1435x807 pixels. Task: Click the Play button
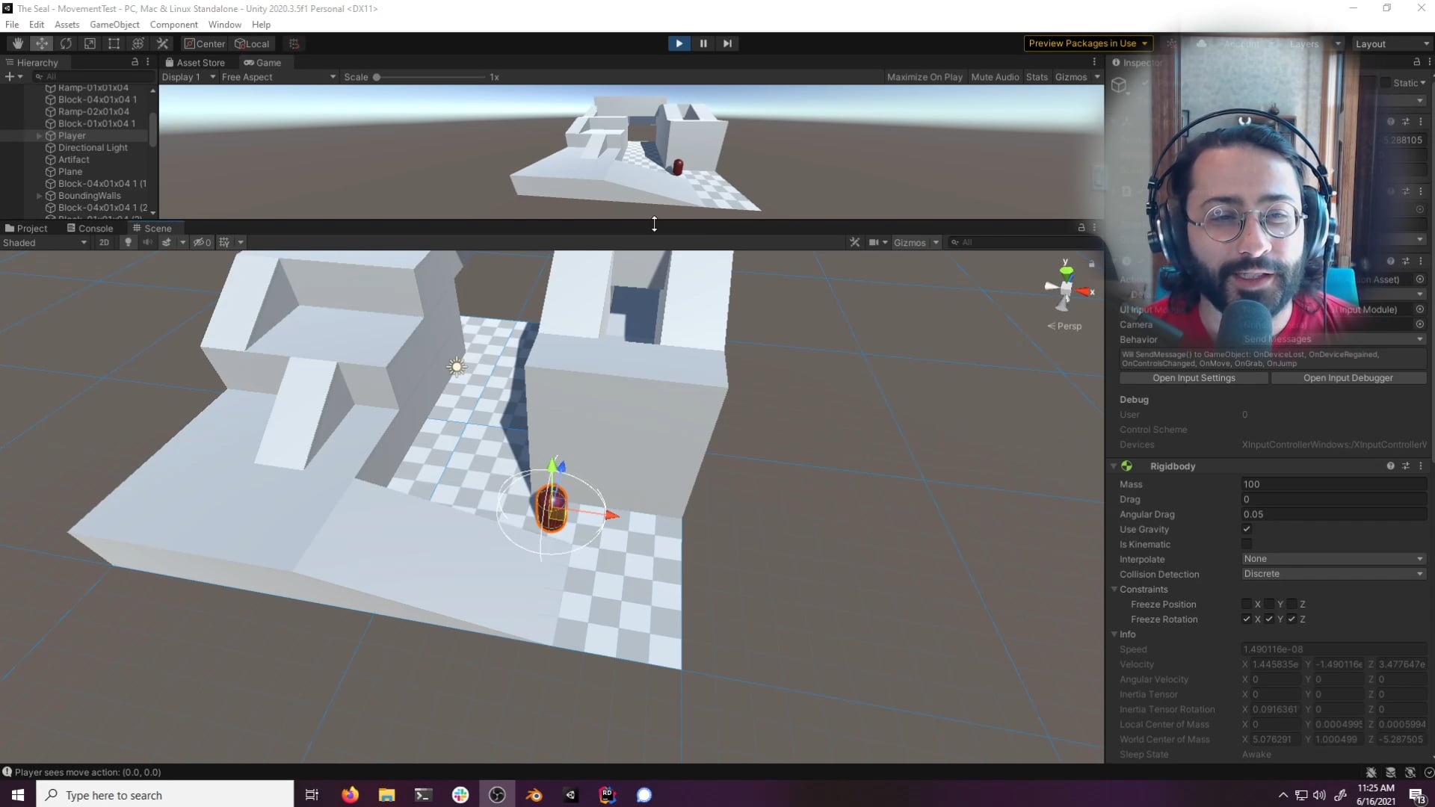tap(679, 43)
